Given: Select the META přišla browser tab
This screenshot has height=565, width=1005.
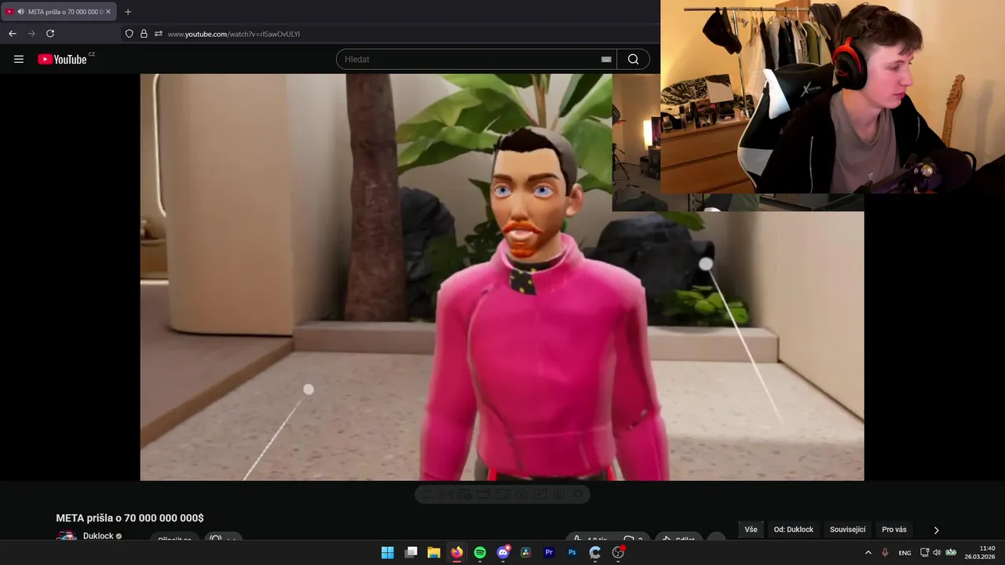Looking at the screenshot, I should pyautogui.click(x=59, y=12).
